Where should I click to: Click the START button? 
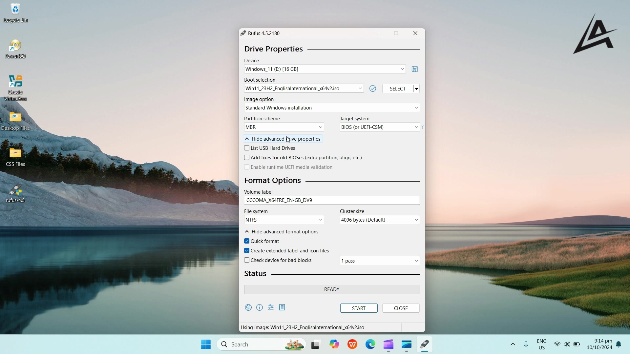[x=359, y=308]
